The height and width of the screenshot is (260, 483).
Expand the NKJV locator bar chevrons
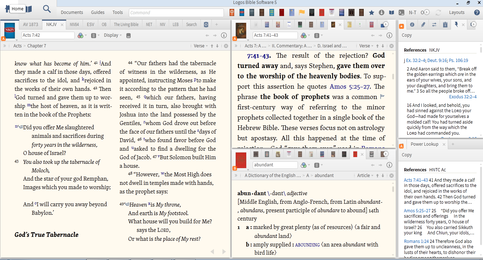coord(5,46)
